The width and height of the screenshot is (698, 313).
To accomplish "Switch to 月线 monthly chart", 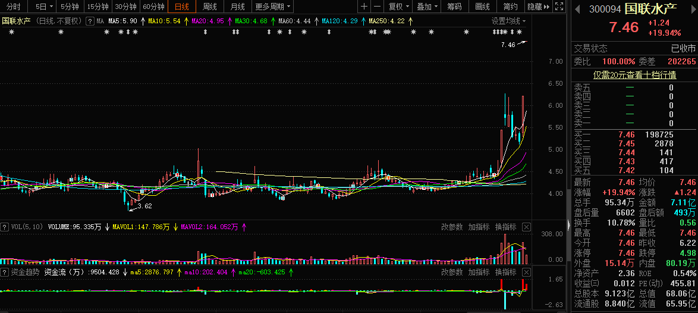I will tap(238, 6).
